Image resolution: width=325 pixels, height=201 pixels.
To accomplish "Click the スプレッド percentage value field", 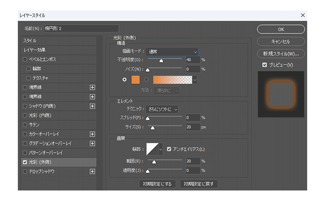I will pyautogui.click(x=193, y=118).
